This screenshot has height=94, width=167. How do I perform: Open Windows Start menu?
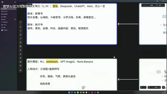coord(69,92)
